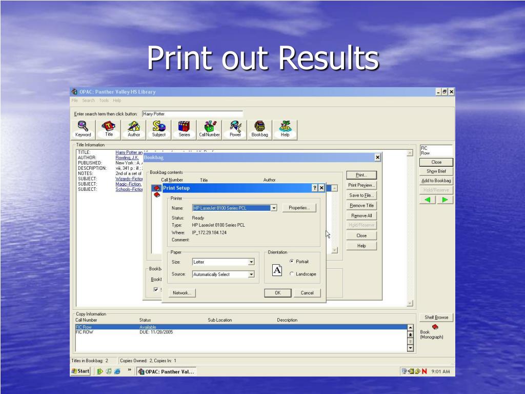This screenshot has height=394, width=525.
Task: Open the Tools menu
Action: point(104,101)
